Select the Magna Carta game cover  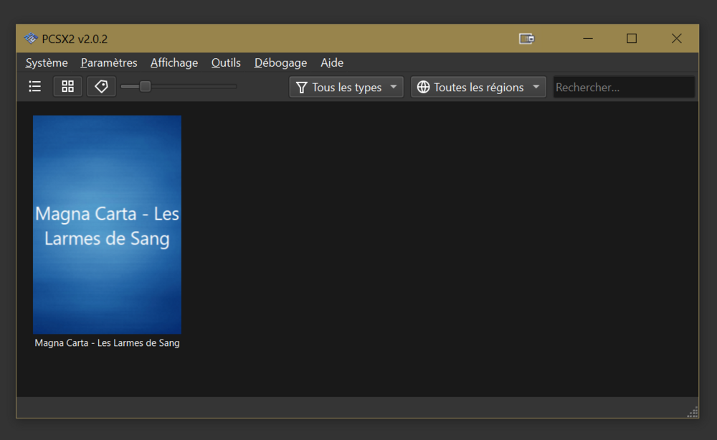coord(107,225)
